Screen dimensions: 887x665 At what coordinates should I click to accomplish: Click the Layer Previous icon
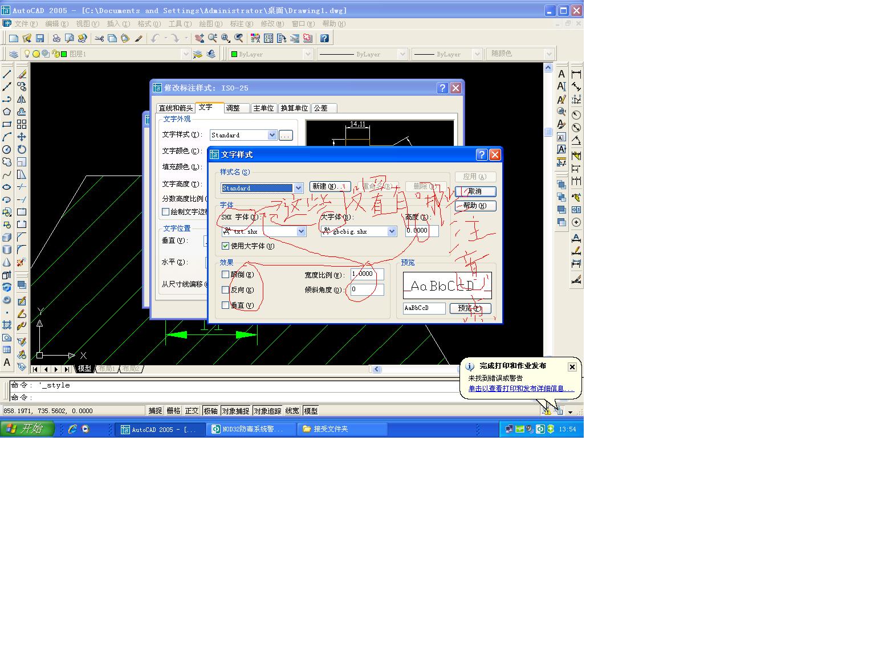point(211,54)
